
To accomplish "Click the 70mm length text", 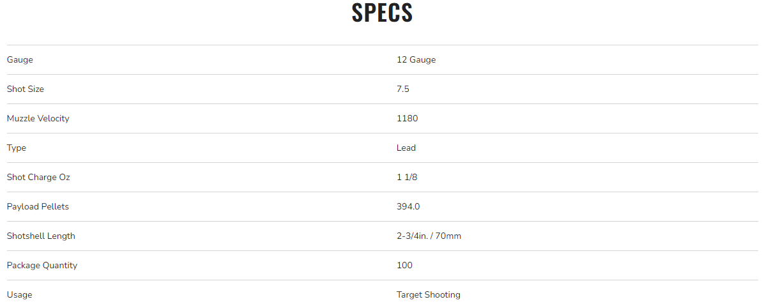I will point(449,236).
